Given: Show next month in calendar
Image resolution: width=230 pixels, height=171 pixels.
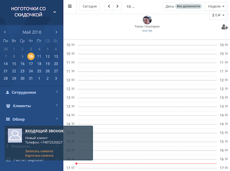Looking at the screenshot, I should coord(56,32).
